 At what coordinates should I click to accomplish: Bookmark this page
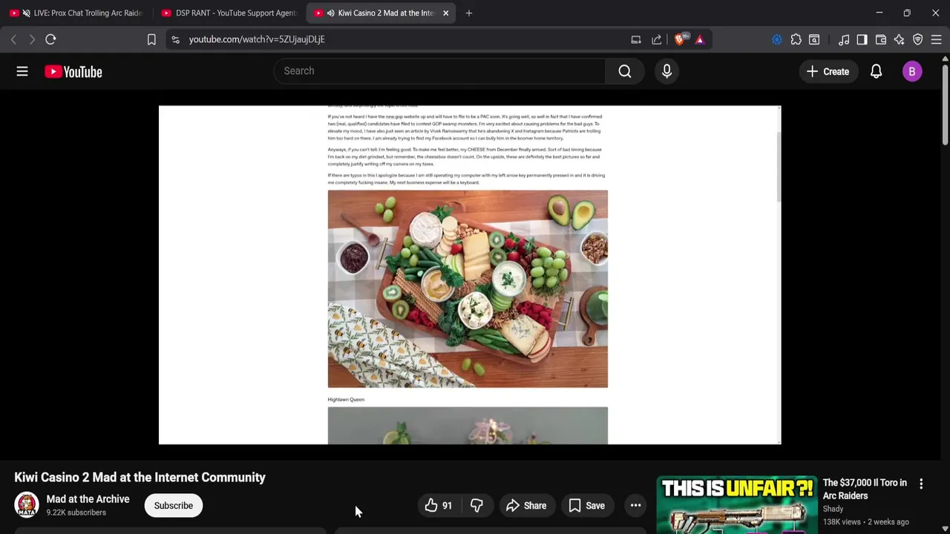(151, 39)
